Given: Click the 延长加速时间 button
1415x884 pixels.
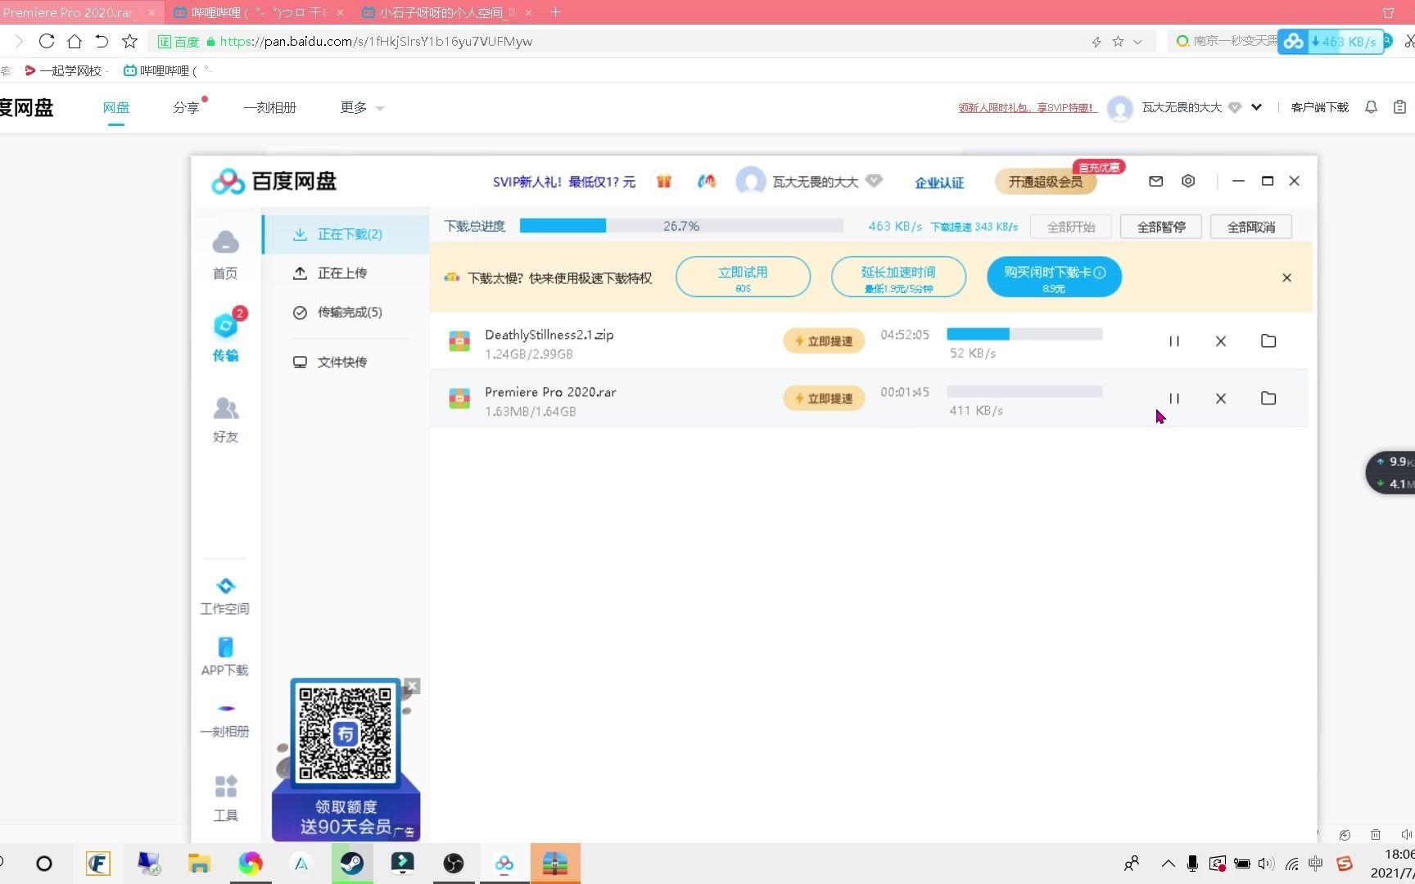Looking at the screenshot, I should pyautogui.click(x=898, y=277).
